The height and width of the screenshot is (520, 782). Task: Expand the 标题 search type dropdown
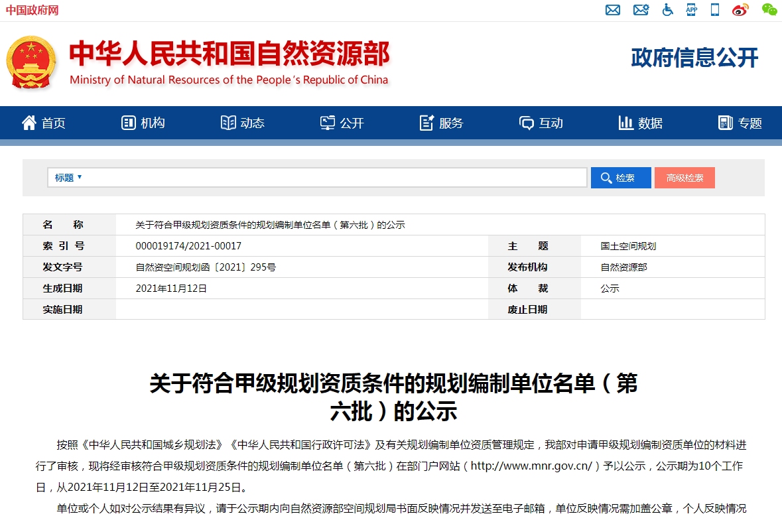68,178
